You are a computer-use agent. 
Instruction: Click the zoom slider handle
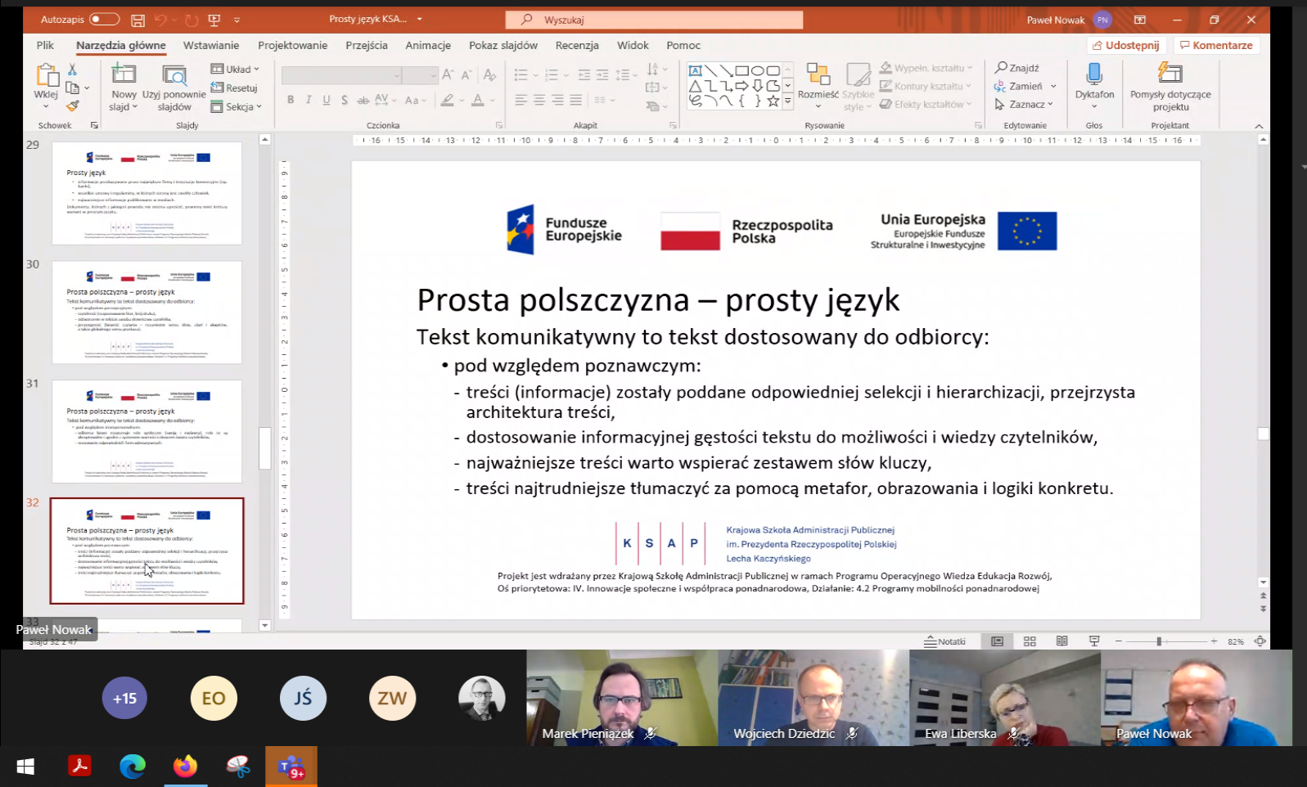point(1159,641)
